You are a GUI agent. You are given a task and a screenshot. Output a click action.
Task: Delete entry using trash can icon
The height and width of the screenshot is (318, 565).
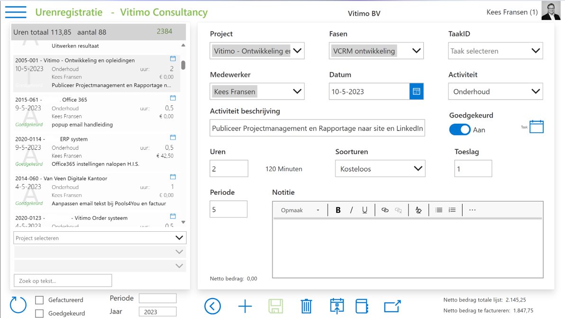pos(307,306)
